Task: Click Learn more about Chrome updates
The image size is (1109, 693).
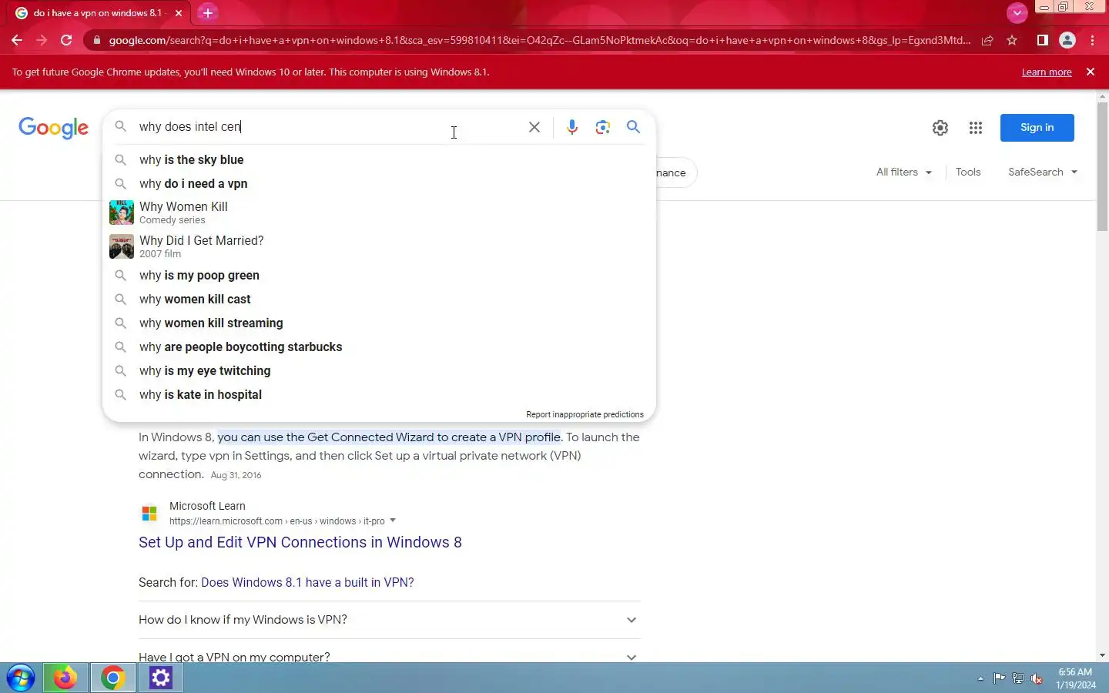Action: (1047, 72)
